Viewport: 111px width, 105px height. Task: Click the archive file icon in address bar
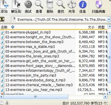point(14,19)
